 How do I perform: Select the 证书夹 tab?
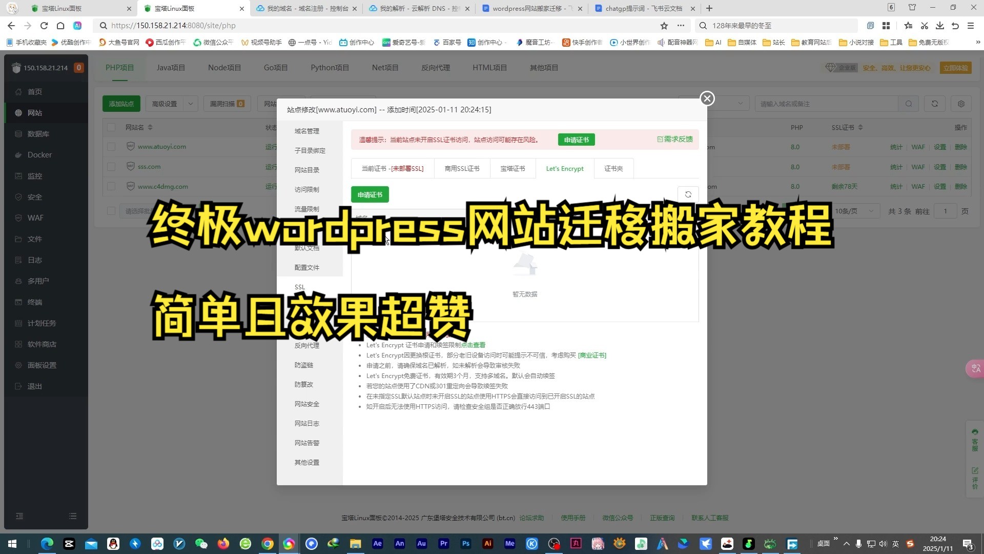[x=613, y=168]
